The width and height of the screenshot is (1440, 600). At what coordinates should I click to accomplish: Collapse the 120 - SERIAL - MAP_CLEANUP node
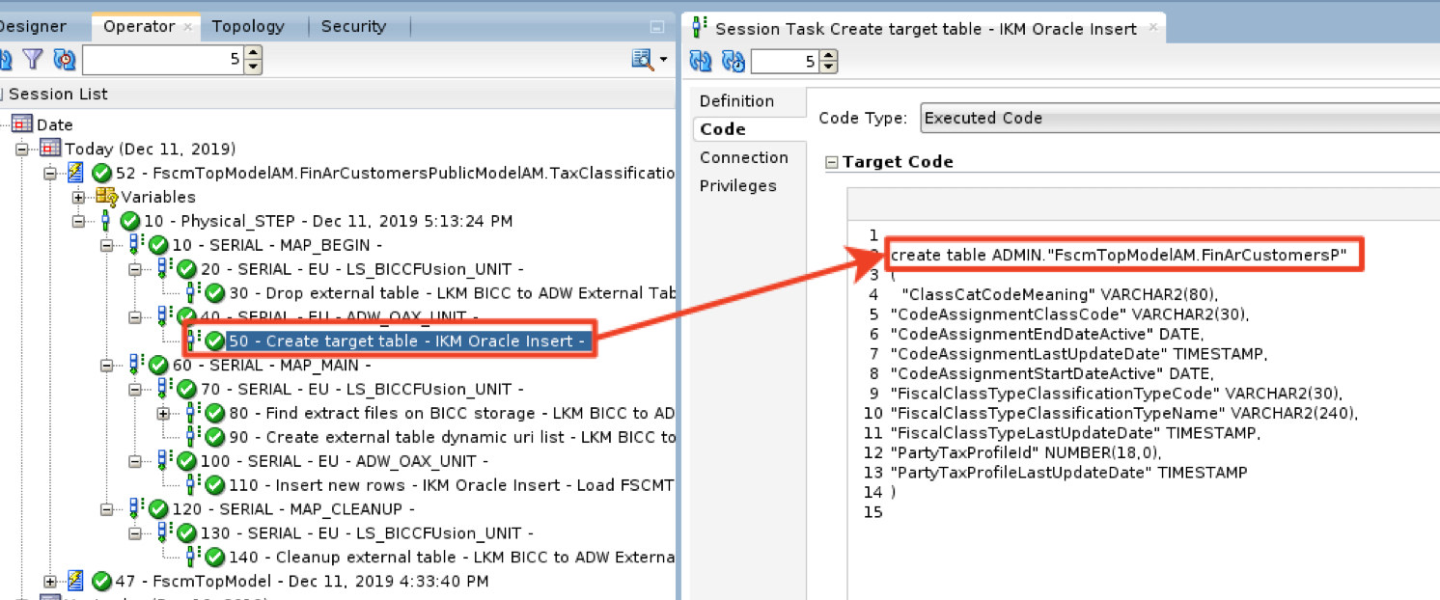click(x=107, y=508)
